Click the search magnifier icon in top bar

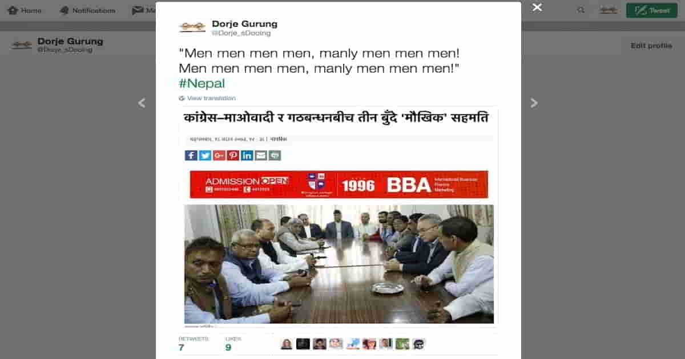coord(581,10)
